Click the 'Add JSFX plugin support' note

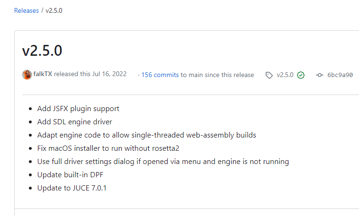tap(78, 109)
